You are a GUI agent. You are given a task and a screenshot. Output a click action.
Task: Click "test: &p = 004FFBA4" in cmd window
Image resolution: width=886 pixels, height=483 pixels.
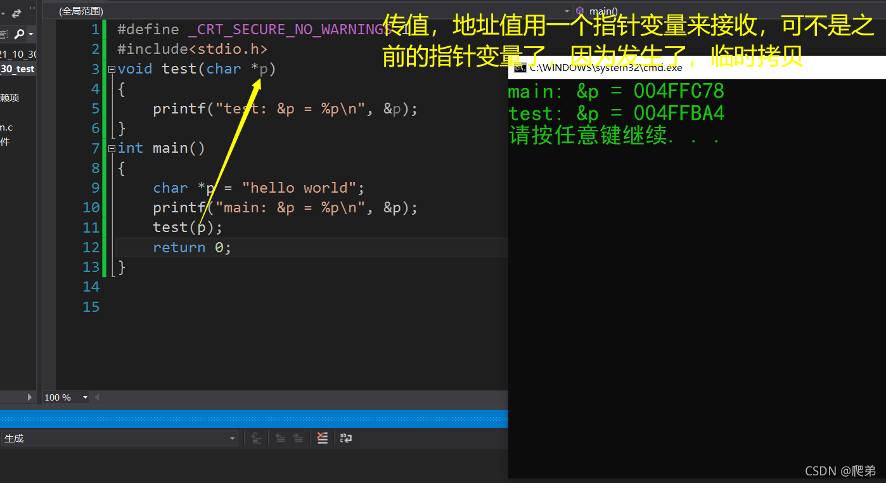616,113
